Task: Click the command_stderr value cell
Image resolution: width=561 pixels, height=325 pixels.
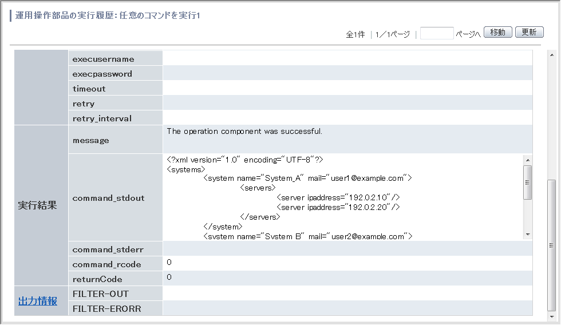Action: (x=347, y=248)
